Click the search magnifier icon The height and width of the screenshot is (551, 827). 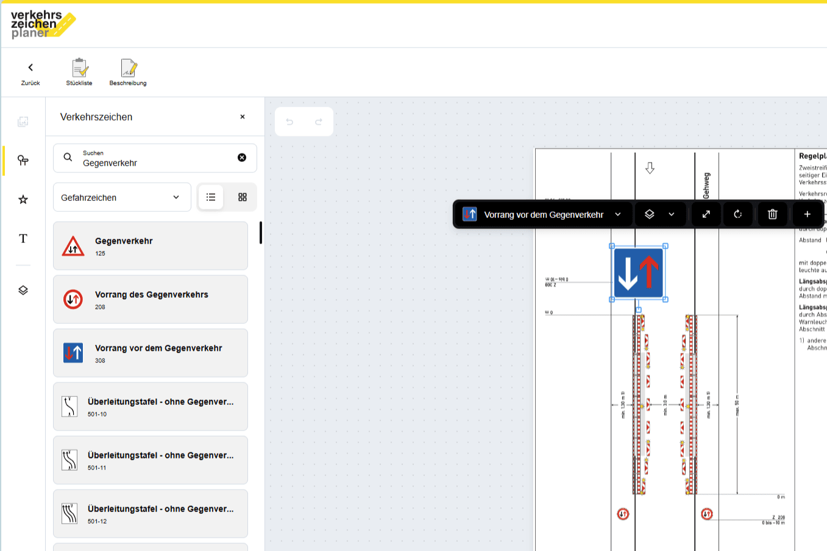68,157
